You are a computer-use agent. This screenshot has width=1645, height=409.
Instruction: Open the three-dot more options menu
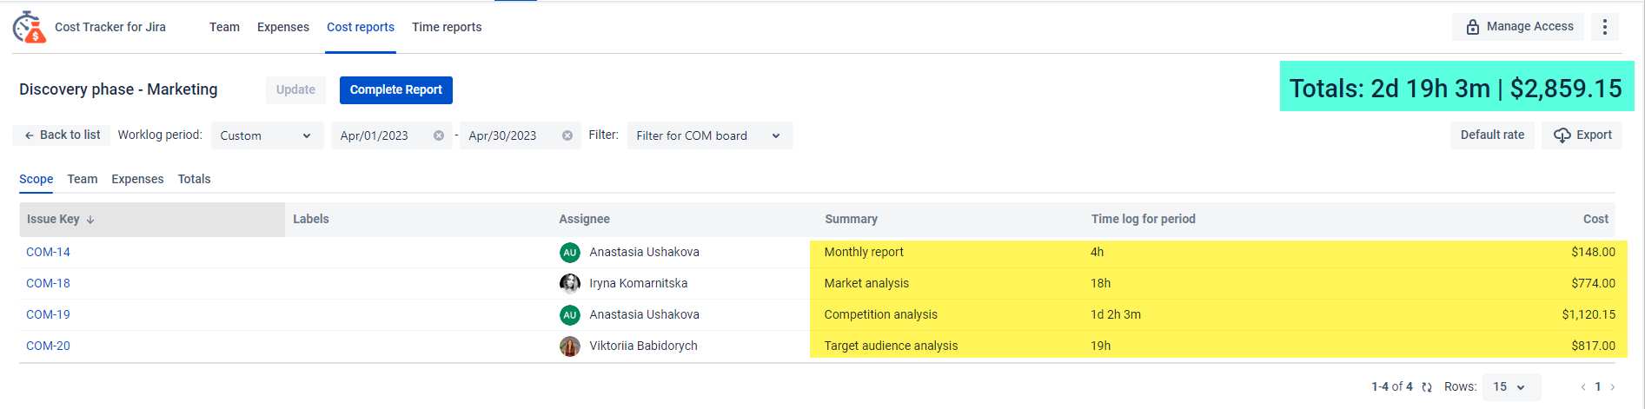1604,27
